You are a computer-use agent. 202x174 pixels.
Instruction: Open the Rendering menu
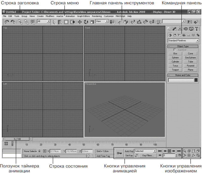coord(96,16)
